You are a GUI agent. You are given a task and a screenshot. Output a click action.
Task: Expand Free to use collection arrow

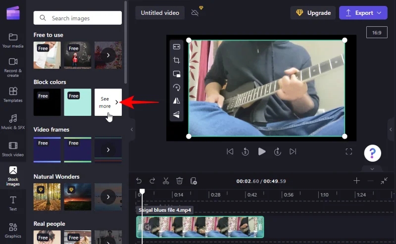coord(108,55)
